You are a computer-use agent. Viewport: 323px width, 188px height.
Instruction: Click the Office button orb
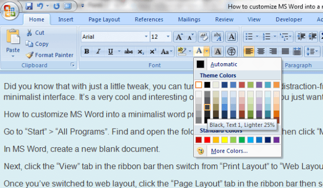click(x=10, y=10)
